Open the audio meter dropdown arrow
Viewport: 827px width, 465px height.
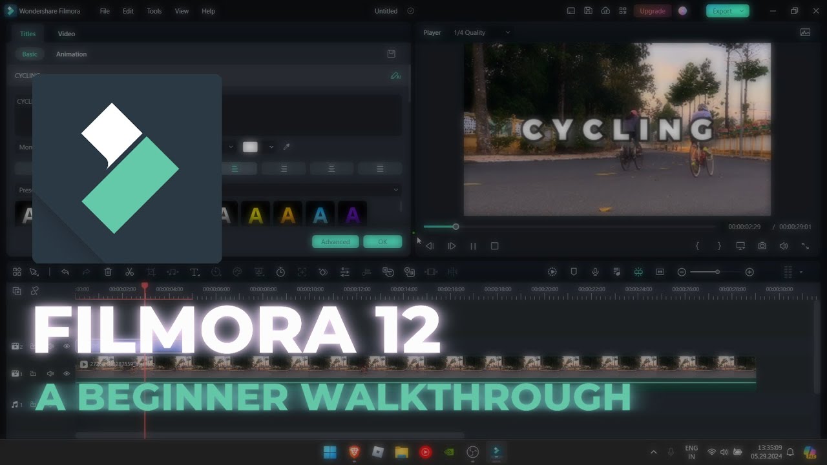coord(801,273)
